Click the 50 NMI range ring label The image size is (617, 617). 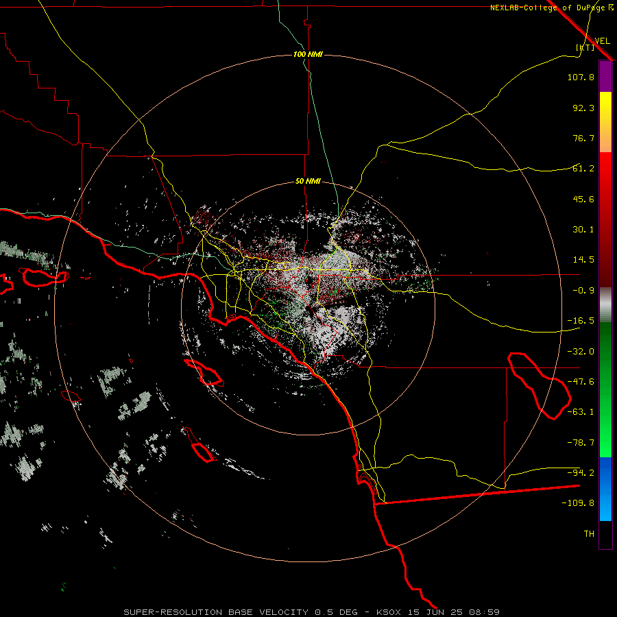coord(308,181)
